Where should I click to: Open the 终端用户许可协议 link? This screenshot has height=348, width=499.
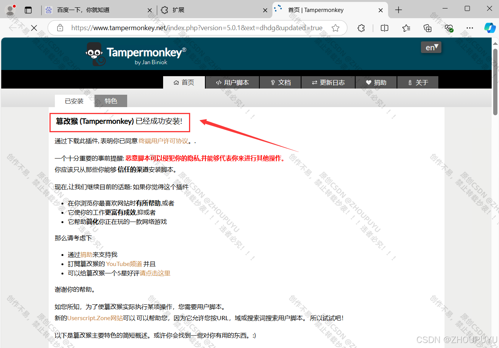pyautogui.click(x=163, y=141)
